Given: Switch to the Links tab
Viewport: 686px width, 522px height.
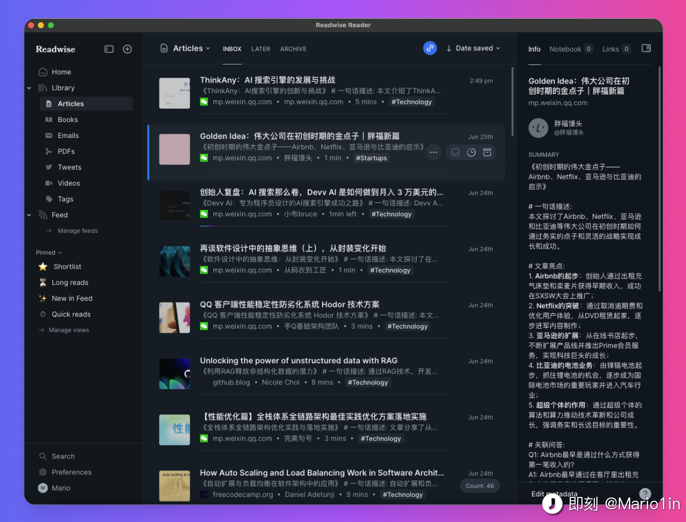Looking at the screenshot, I should coord(617,49).
